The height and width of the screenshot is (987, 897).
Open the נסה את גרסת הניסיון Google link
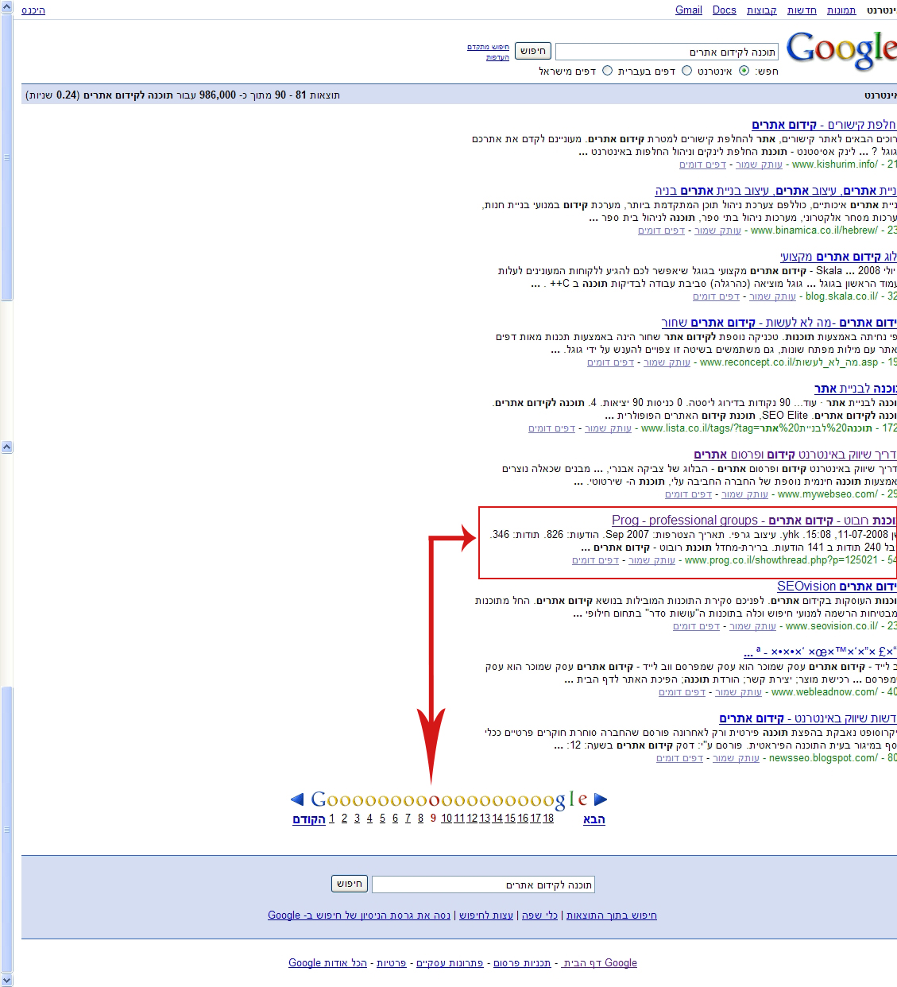pos(359,915)
